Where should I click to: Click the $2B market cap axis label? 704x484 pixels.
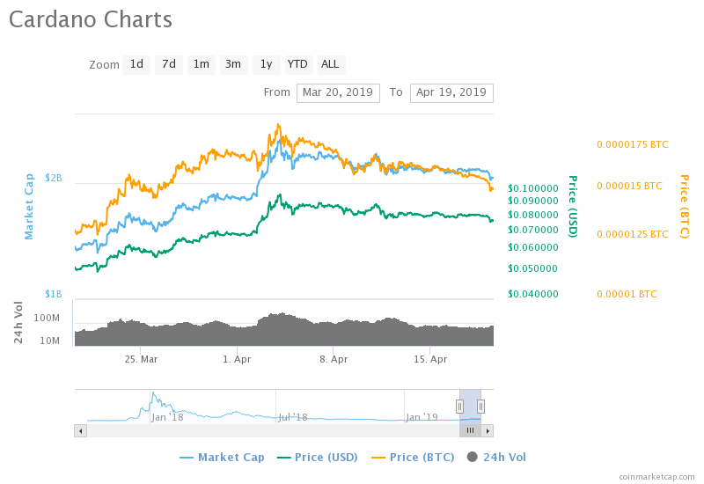pos(54,178)
